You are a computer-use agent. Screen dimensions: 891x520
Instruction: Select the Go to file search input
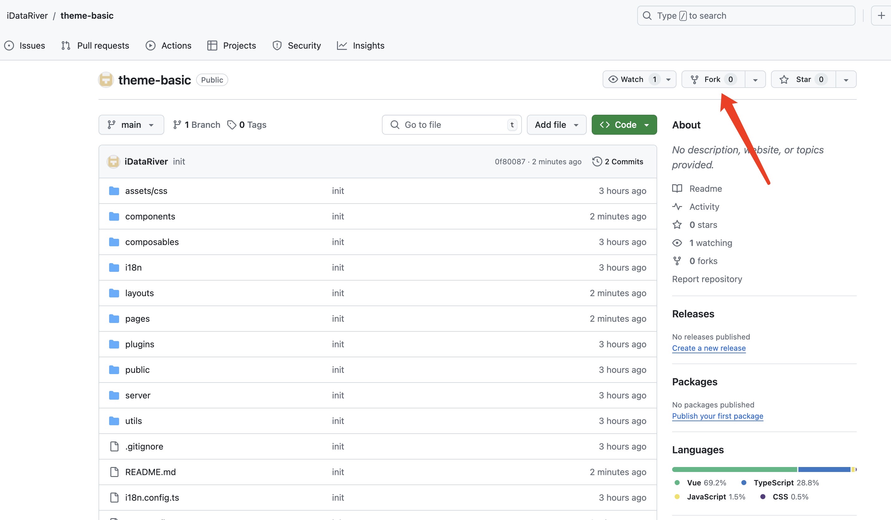451,124
